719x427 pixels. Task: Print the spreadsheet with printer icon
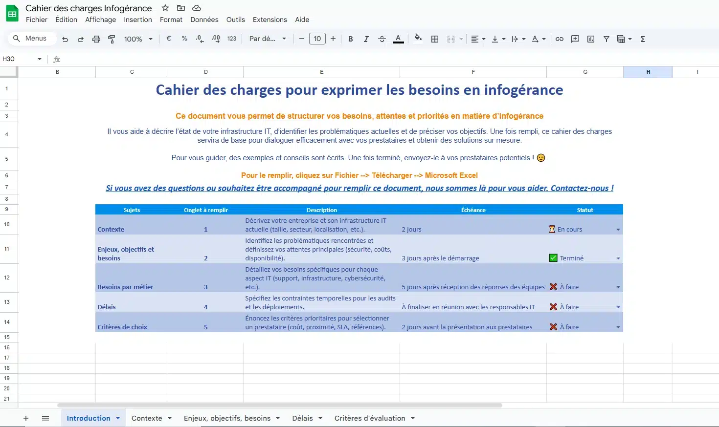click(x=96, y=39)
